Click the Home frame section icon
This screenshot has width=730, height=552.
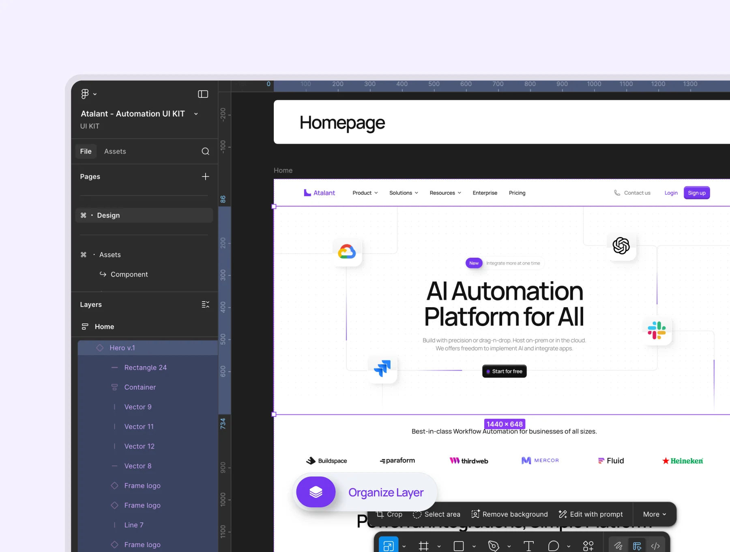85,327
